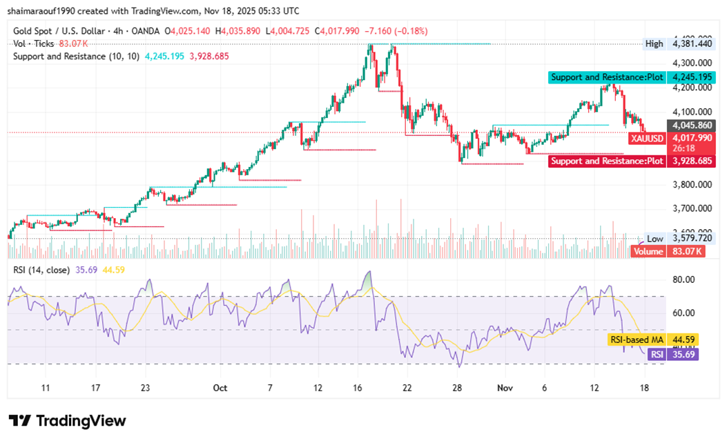The width and height of the screenshot is (727, 443).
Task: Click the Oct marker on the time axis
Action: click(220, 388)
